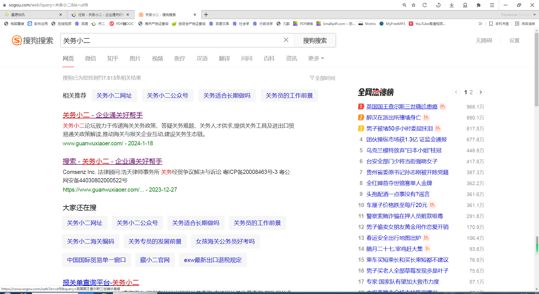This screenshot has height=294, width=539.
Task: Expand the 更多 categories dropdown
Action: pyautogui.click(x=316, y=58)
